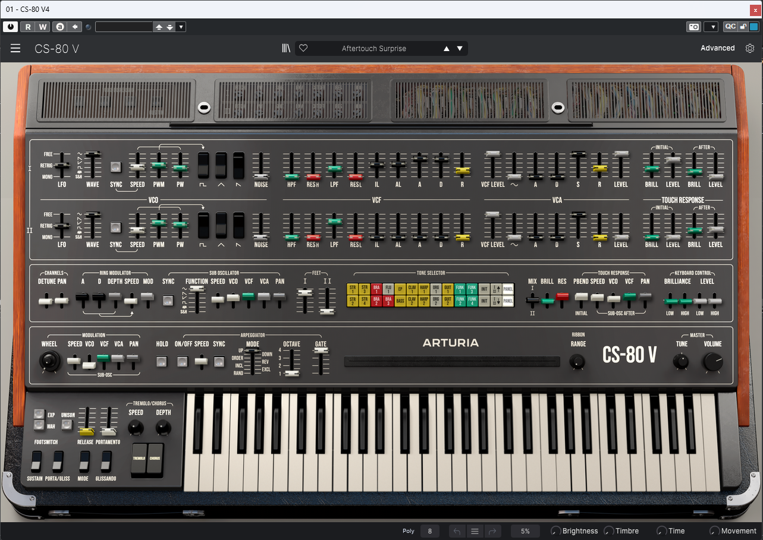This screenshot has height=540, width=763.
Task: Toggle row I square waveform rocker switch
Action: pyautogui.click(x=204, y=165)
